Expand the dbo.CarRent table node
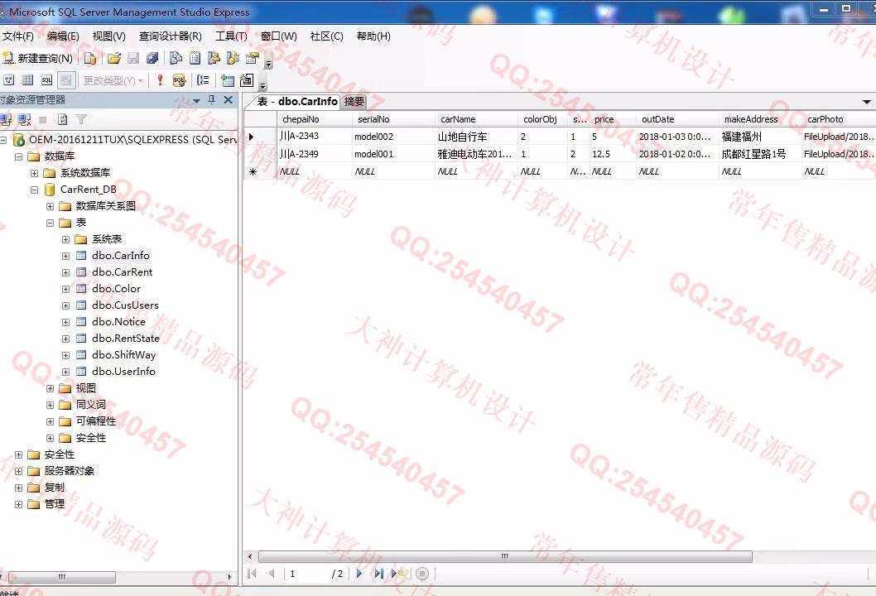 point(65,272)
